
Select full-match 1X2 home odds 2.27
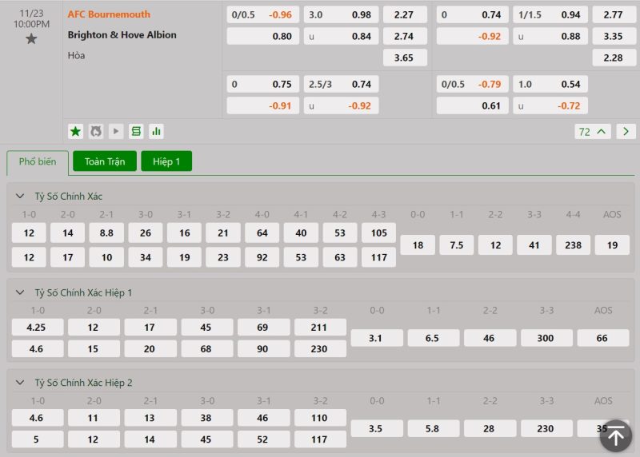405,14
